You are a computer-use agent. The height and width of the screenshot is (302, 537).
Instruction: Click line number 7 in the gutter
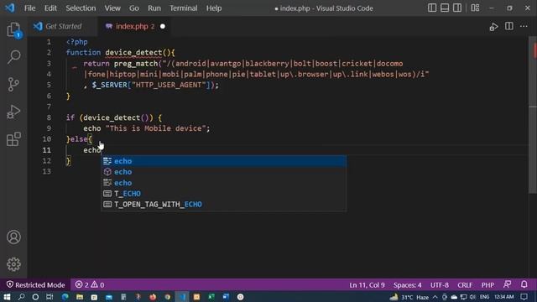tap(49, 107)
